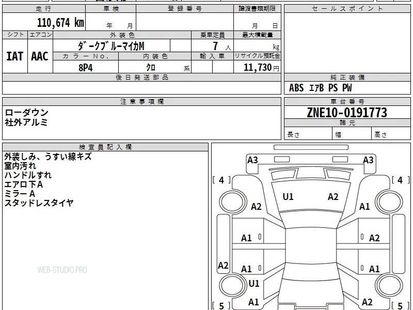Click the ミラーA note
The image size is (413, 310).
(x=20, y=194)
